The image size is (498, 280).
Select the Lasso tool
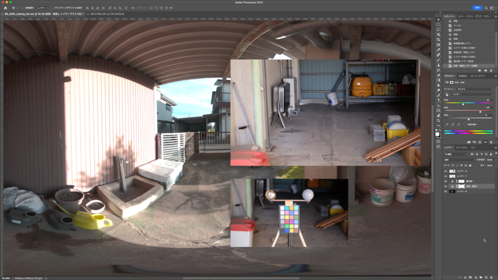tap(439, 30)
